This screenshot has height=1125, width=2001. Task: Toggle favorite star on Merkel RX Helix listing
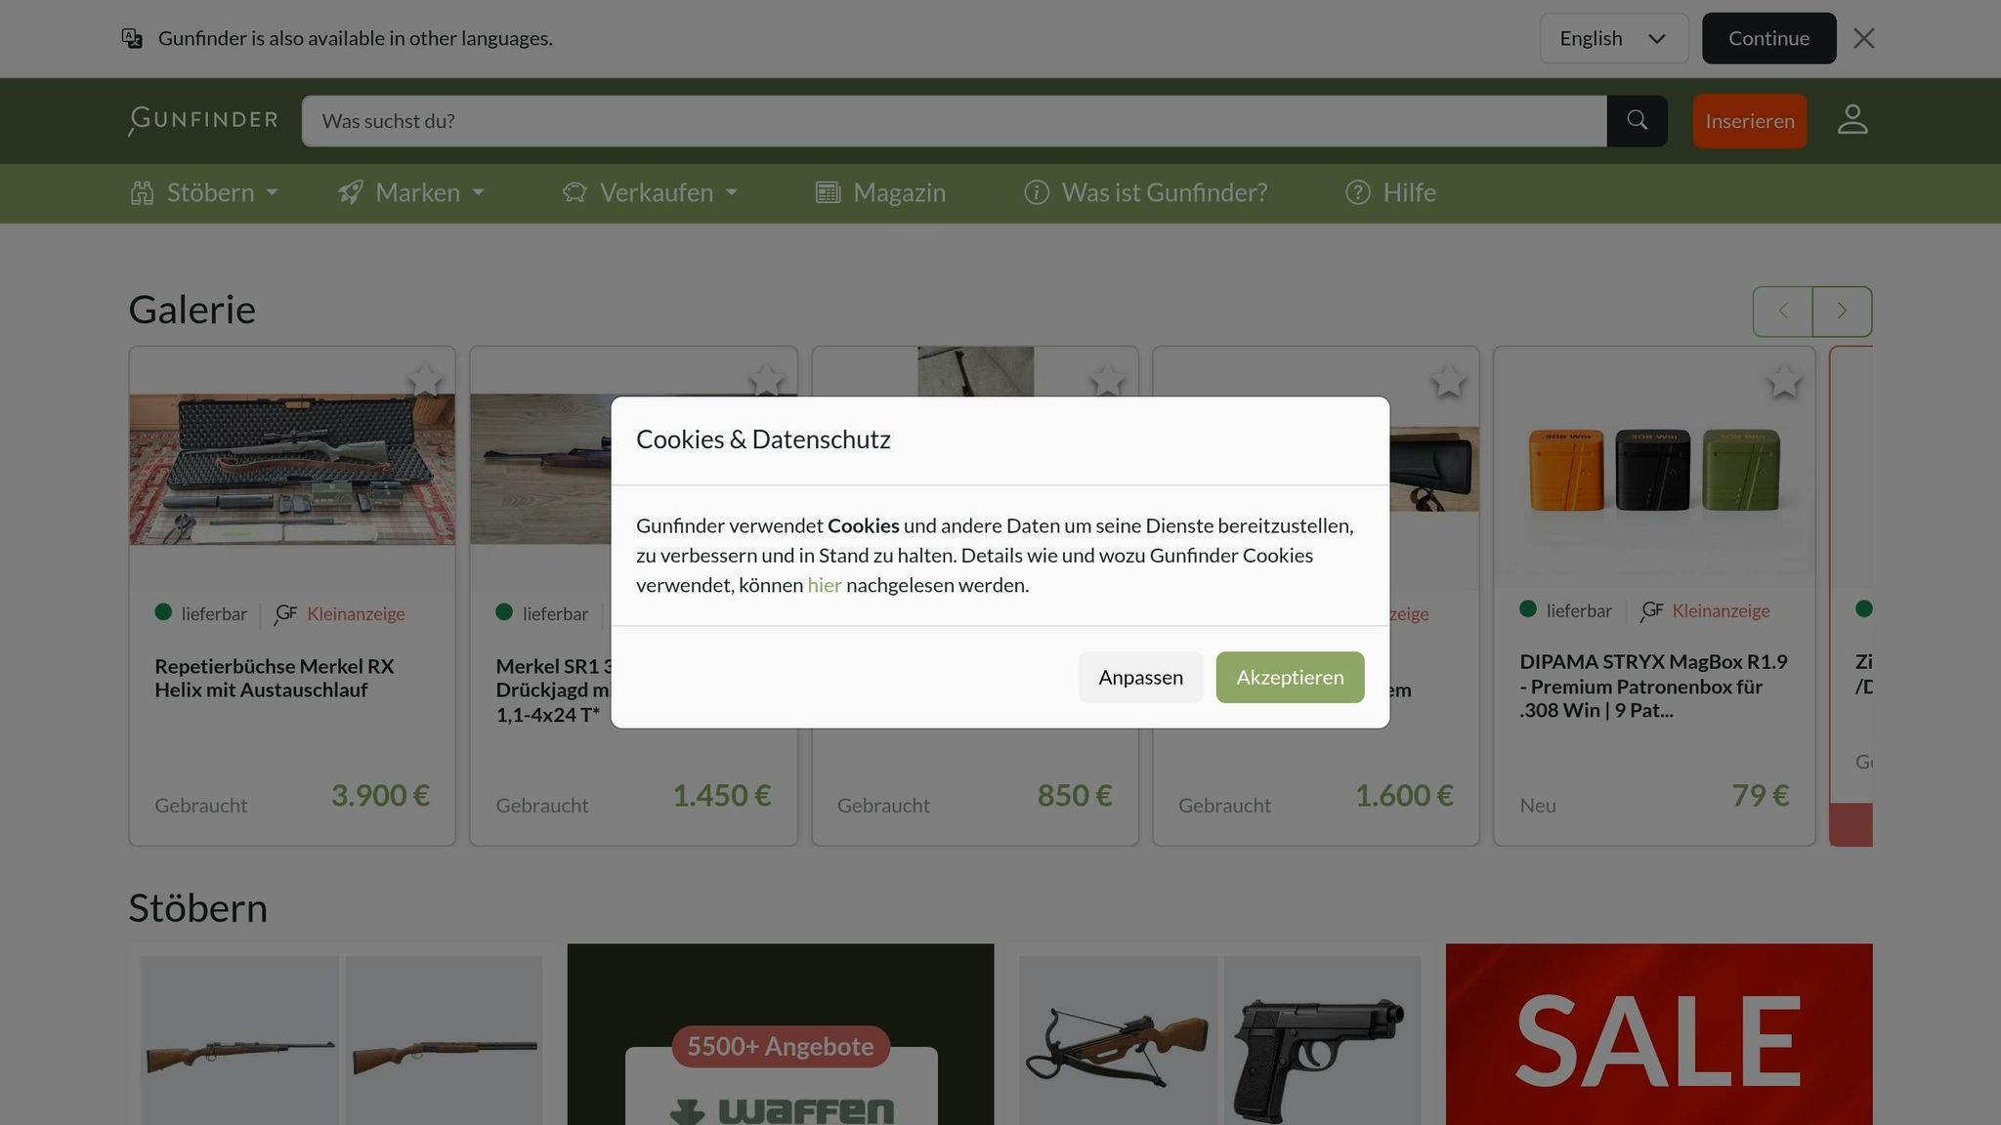pyautogui.click(x=427, y=382)
